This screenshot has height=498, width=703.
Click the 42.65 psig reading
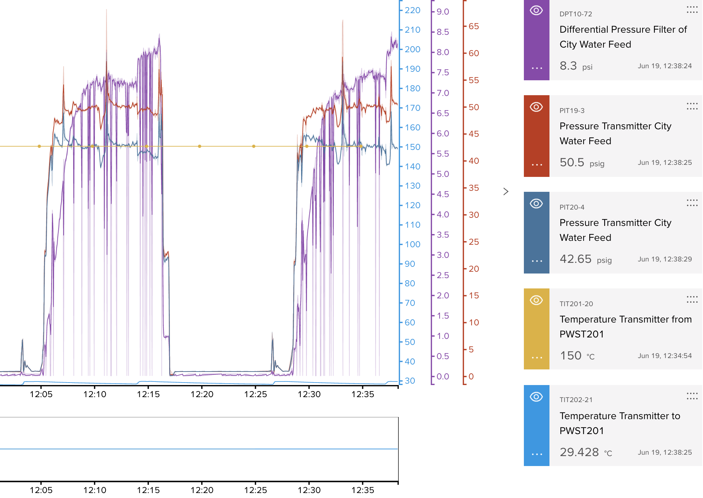coord(586,259)
